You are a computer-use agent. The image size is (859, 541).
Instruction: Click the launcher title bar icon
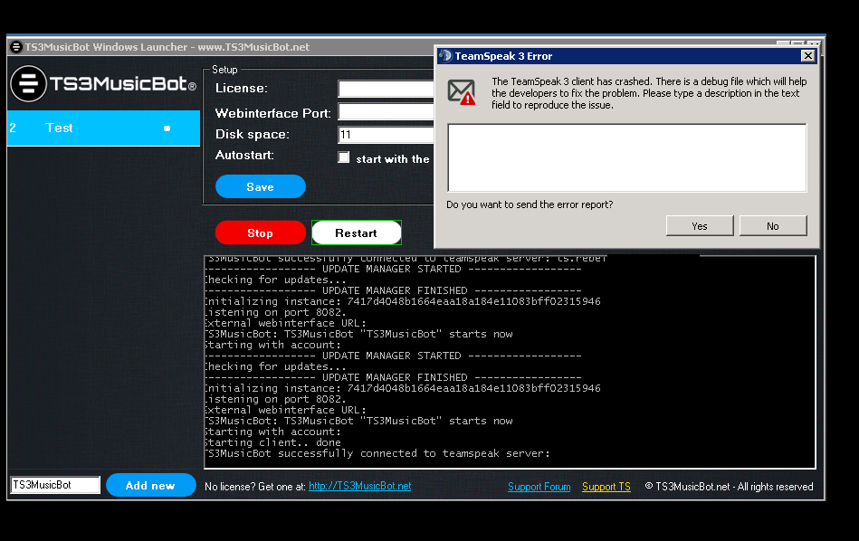(x=16, y=47)
